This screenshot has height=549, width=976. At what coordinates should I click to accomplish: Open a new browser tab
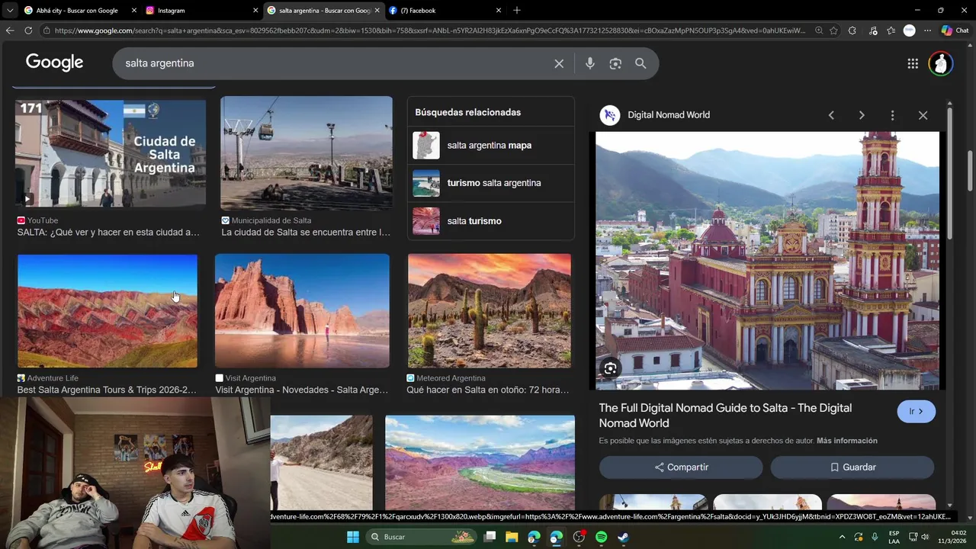pos(517,11)
